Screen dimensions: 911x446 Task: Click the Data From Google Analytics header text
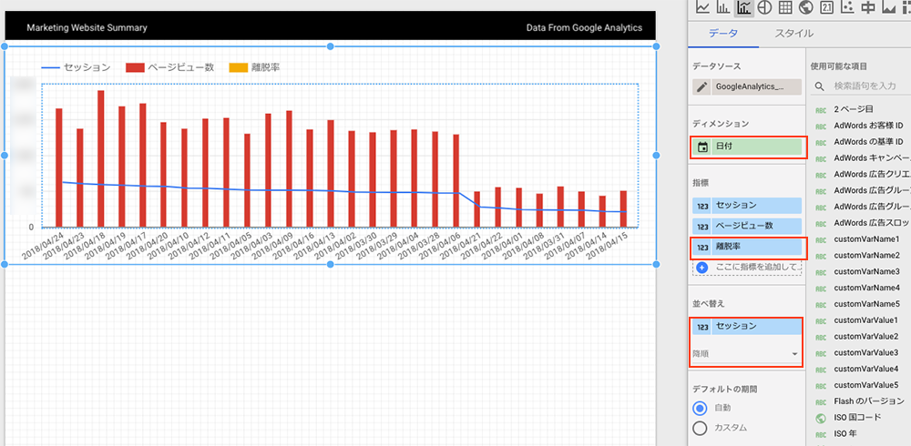584,28
